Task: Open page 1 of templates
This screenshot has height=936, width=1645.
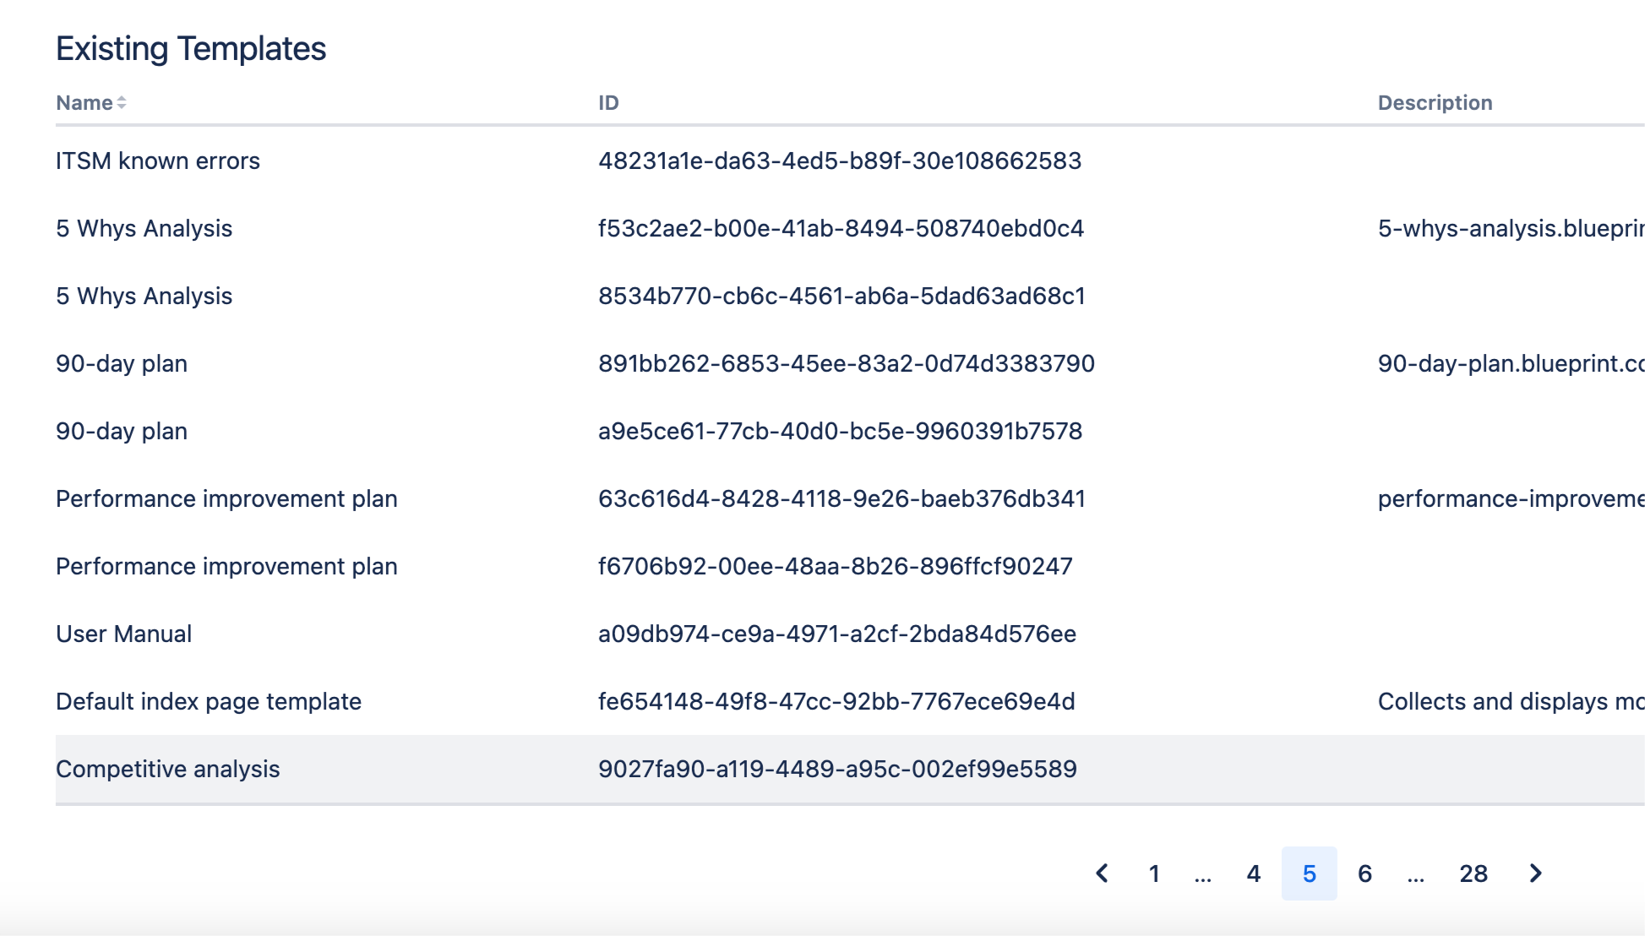Action: point(1153,873)
